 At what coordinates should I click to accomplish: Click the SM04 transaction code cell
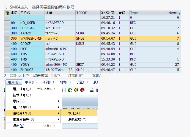coord(88,70)
